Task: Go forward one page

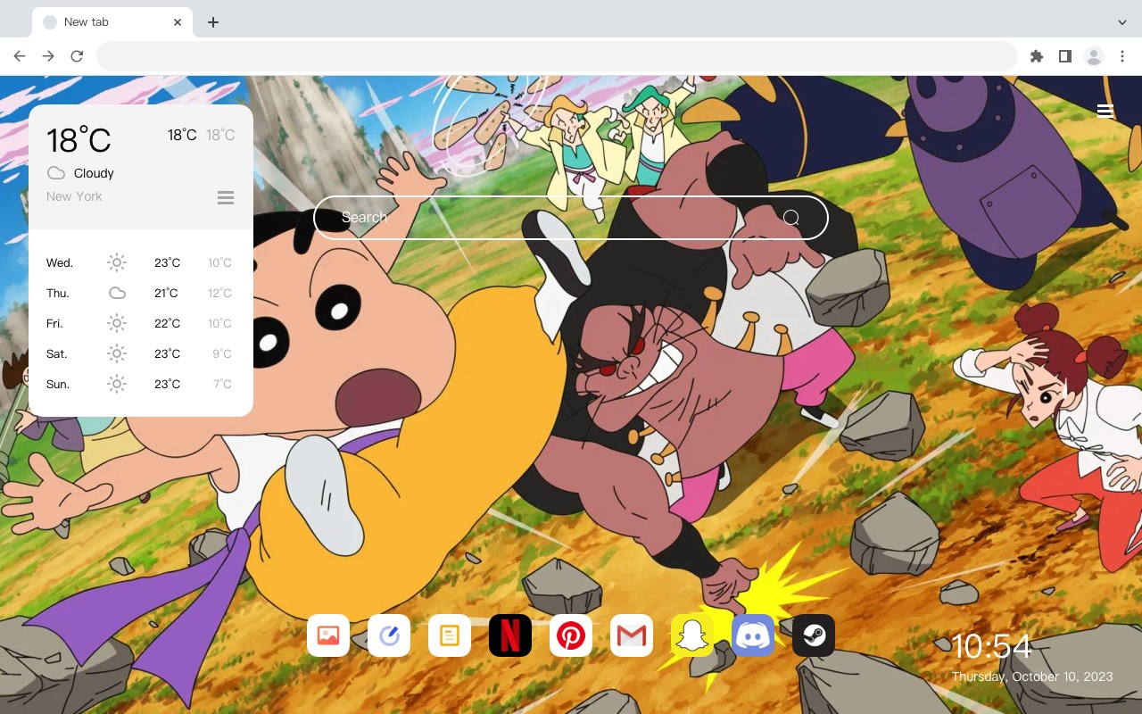Action: click(x=48, y=56)
